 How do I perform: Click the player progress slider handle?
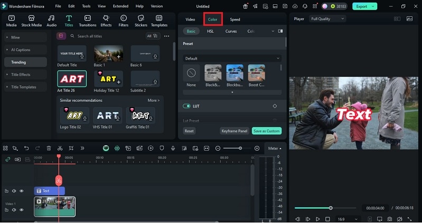click(x=331, y=208)
